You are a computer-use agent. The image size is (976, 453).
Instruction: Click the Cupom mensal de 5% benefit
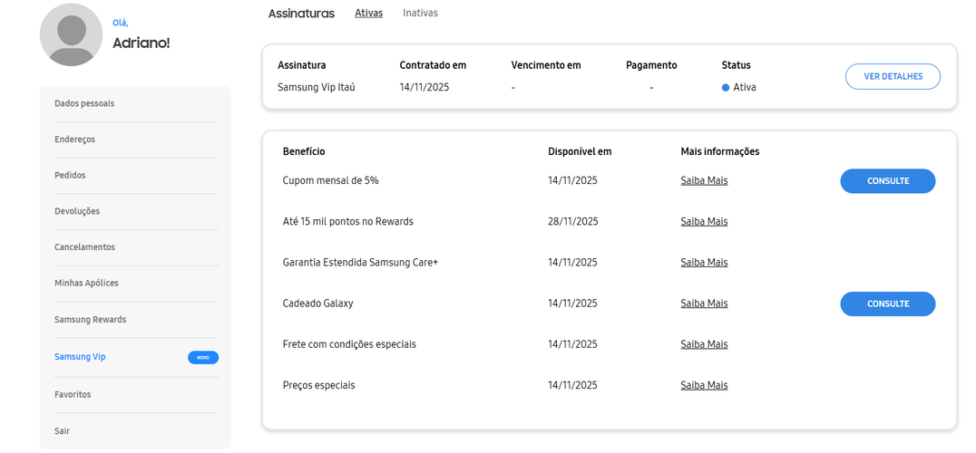tap(330, 181)
